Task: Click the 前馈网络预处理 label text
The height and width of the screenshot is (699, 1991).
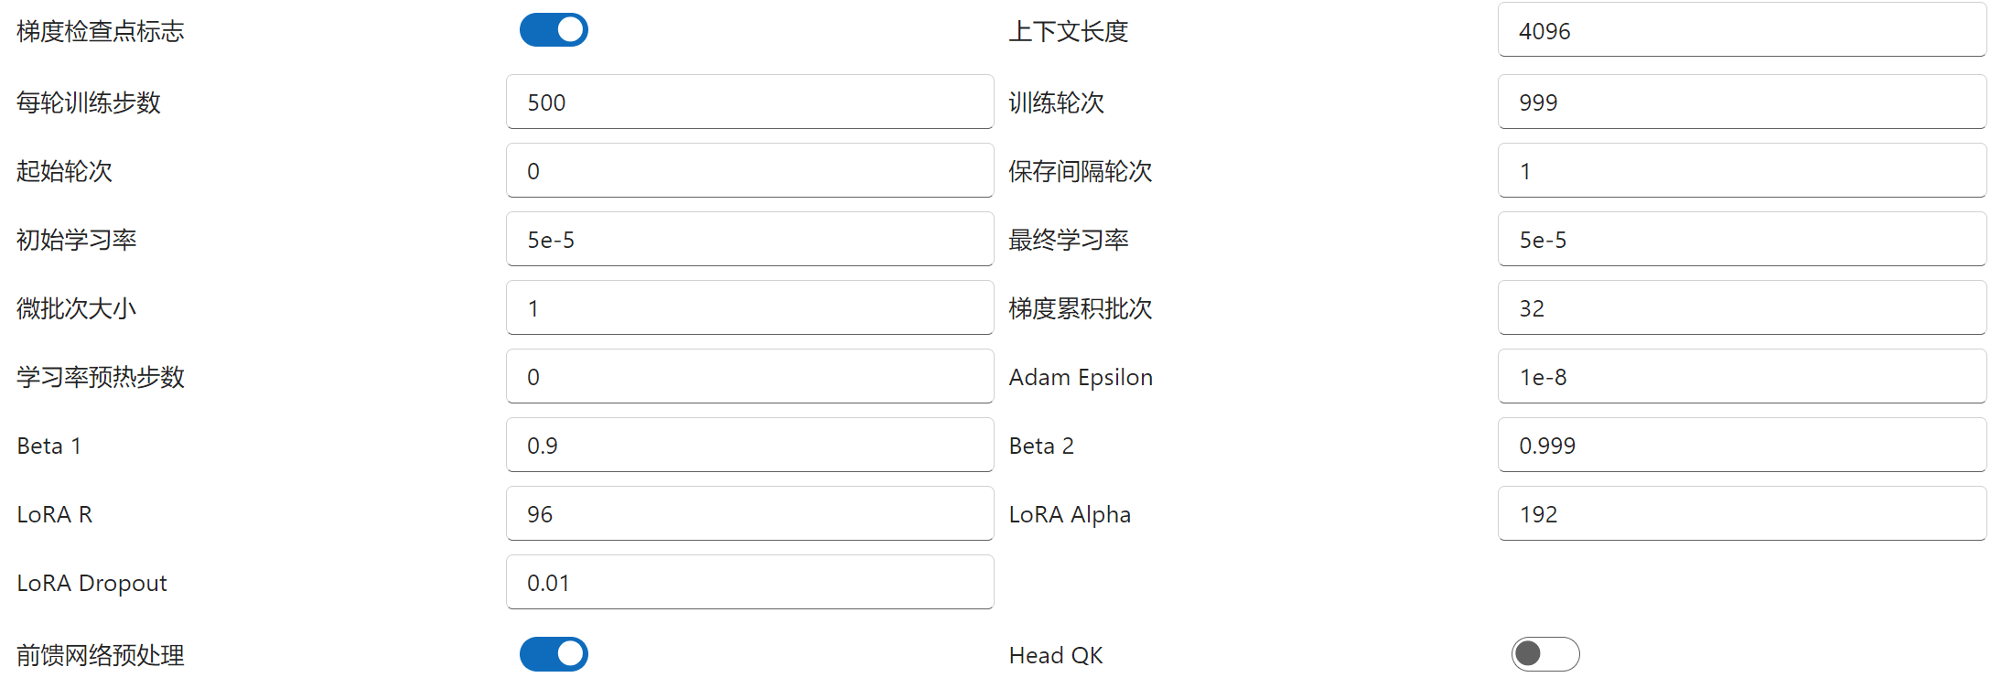Action: click(101, 655)
